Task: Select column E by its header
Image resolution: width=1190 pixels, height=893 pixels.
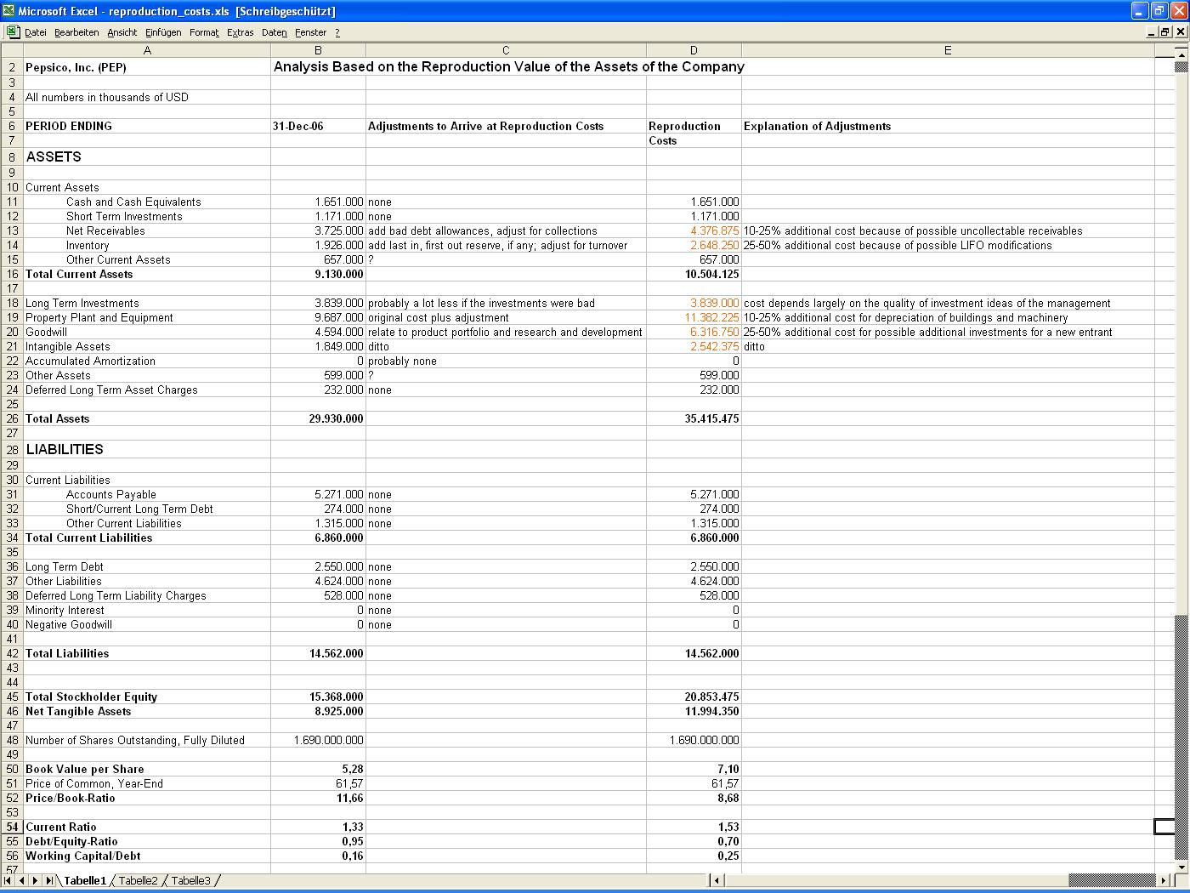Action: point(948,50)
